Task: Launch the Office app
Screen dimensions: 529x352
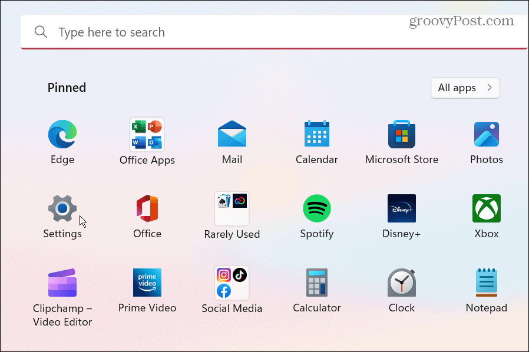Action: [x=147, y=208]
